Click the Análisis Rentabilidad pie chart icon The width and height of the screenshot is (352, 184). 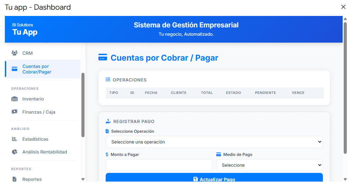pyautogui.click(x=15, y=152)
